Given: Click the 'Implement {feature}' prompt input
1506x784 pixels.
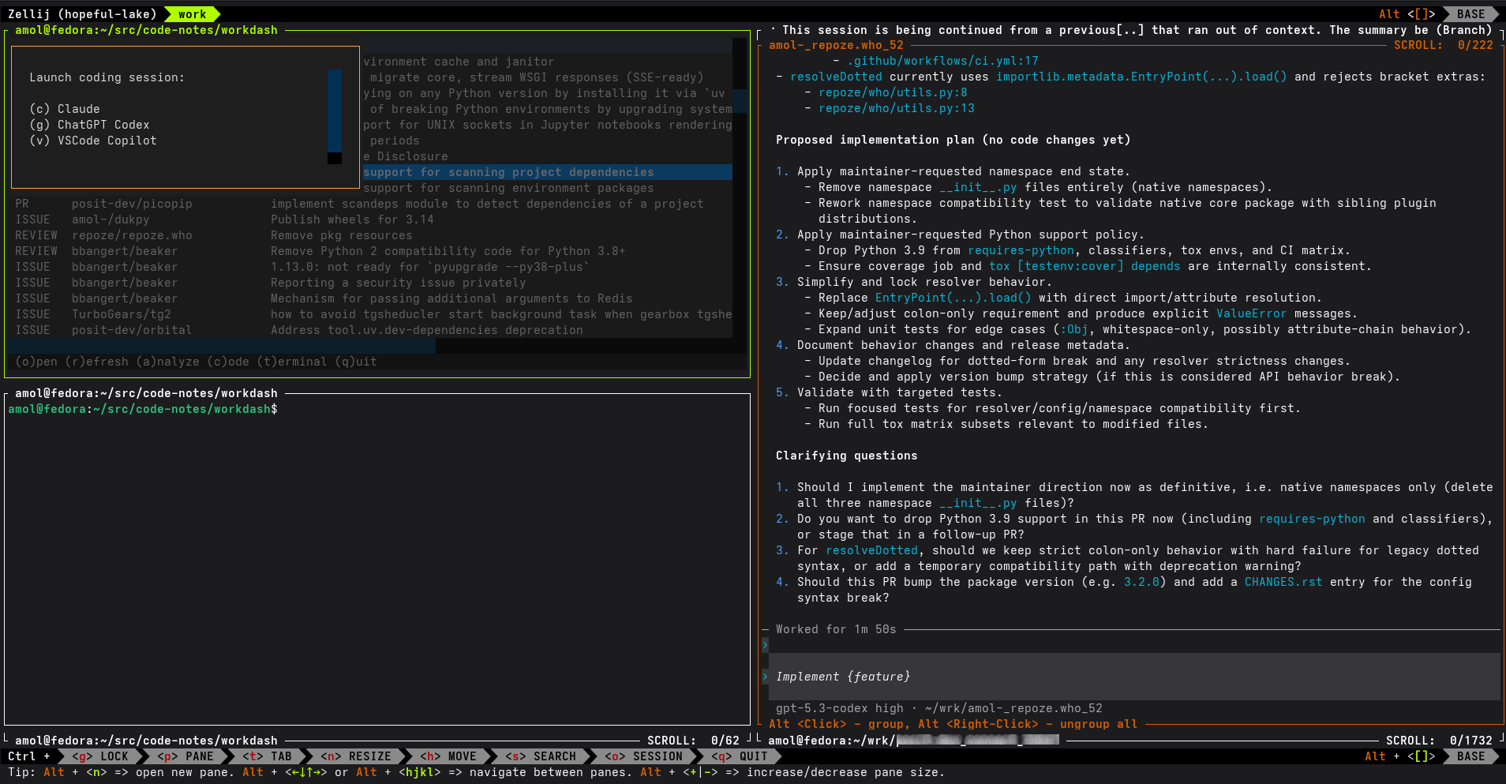Looking at the screenshot, I should tap(1134, 677).
